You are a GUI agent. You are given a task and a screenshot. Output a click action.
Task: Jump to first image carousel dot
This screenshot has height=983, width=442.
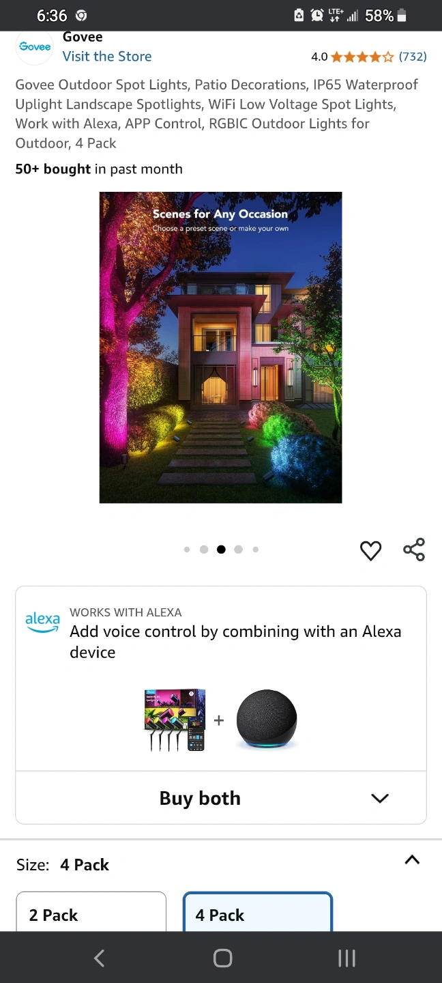[187, 550]
